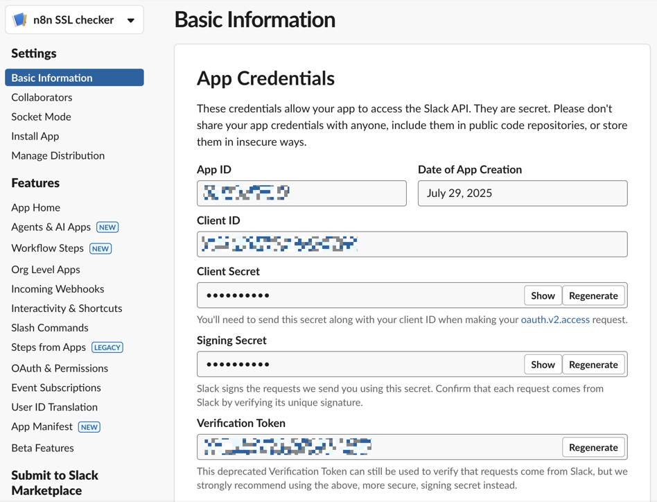Regenerate the Verification Token
The image size is (657, 502).
pyautogui.click(x=593, y=447)
